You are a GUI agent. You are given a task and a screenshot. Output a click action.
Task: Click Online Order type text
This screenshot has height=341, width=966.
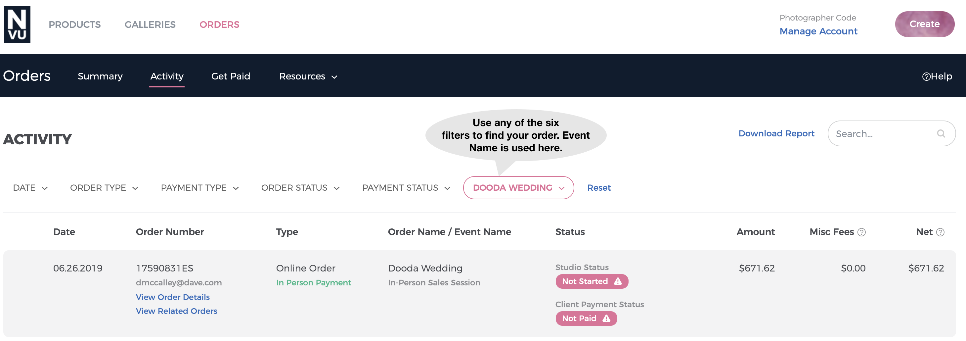click(x=306, y=268)
